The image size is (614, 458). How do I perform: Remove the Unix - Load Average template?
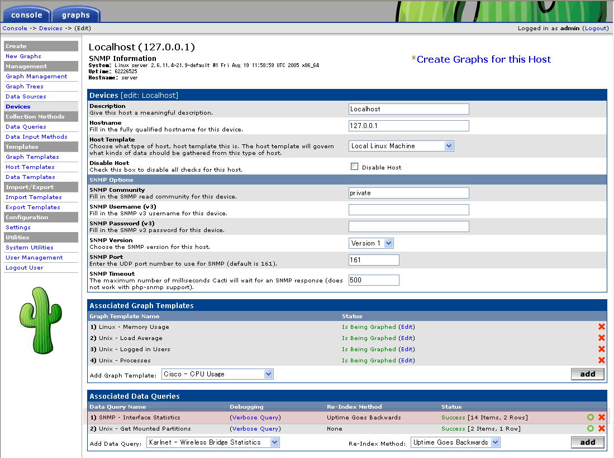[602, 338]
